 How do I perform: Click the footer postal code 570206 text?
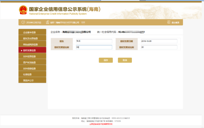118,121
